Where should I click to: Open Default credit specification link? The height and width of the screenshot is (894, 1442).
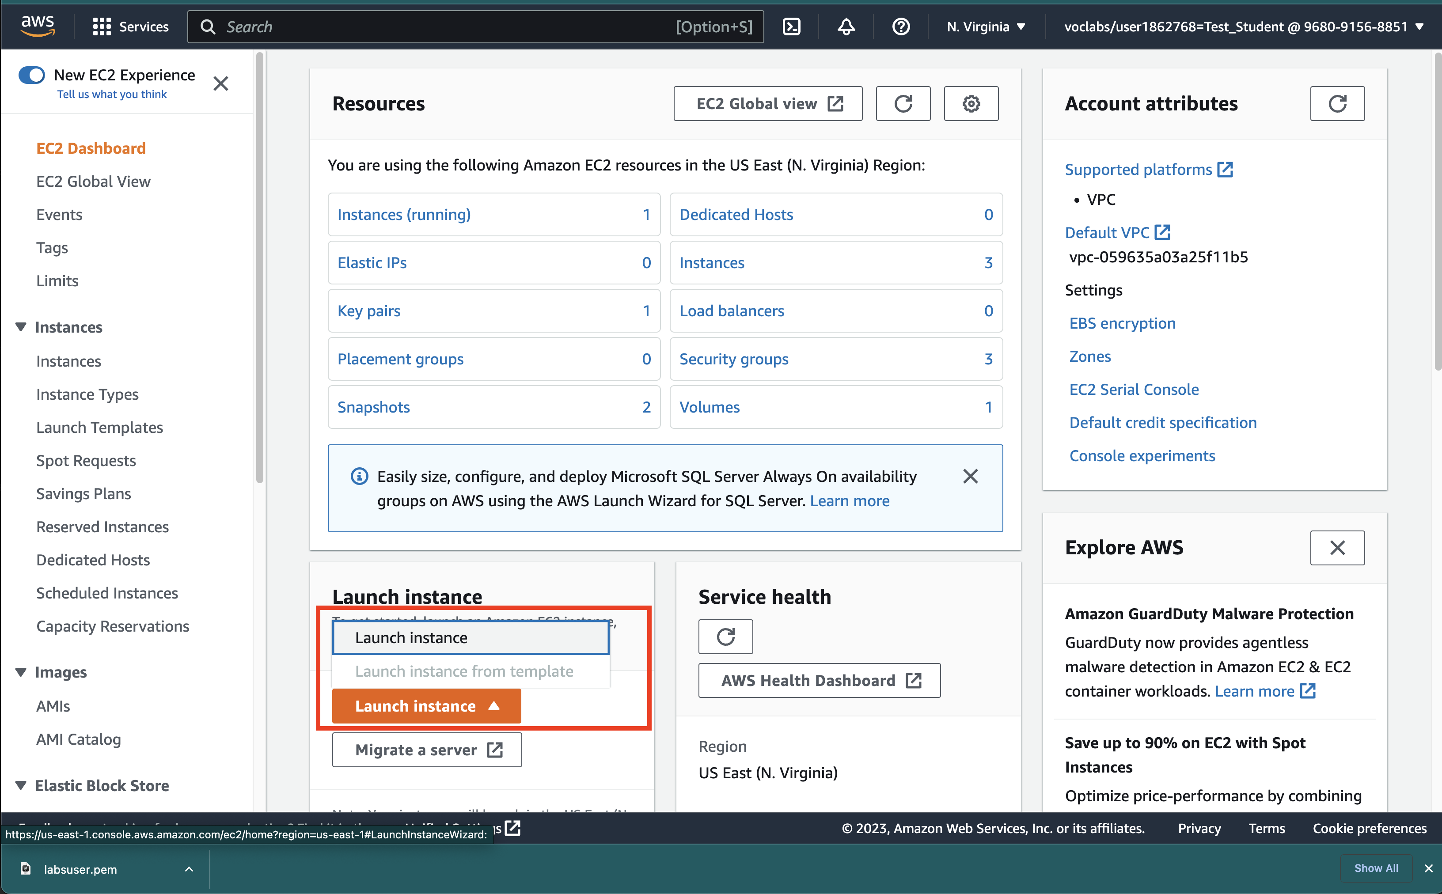pos(1162,422)
